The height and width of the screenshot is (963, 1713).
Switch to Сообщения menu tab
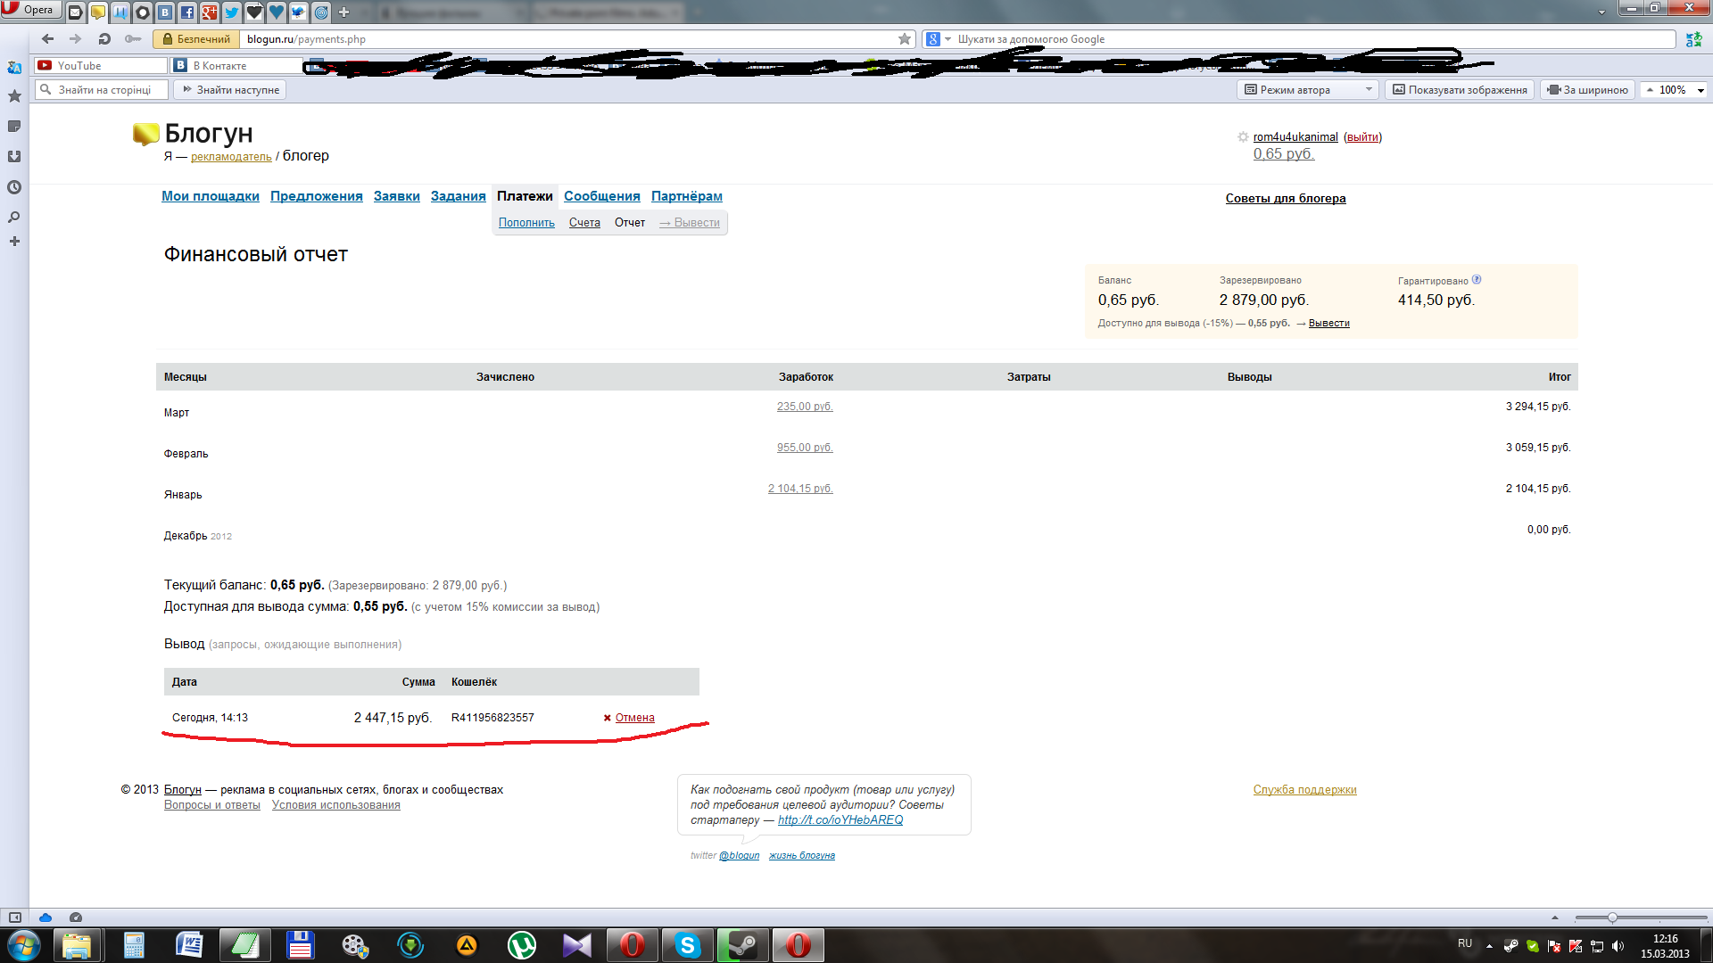[601, 196]
